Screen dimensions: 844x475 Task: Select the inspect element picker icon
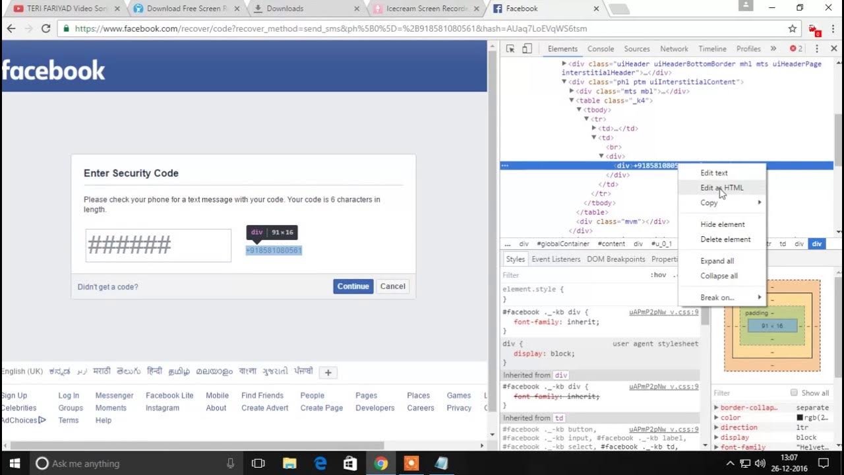pos(510,48)
